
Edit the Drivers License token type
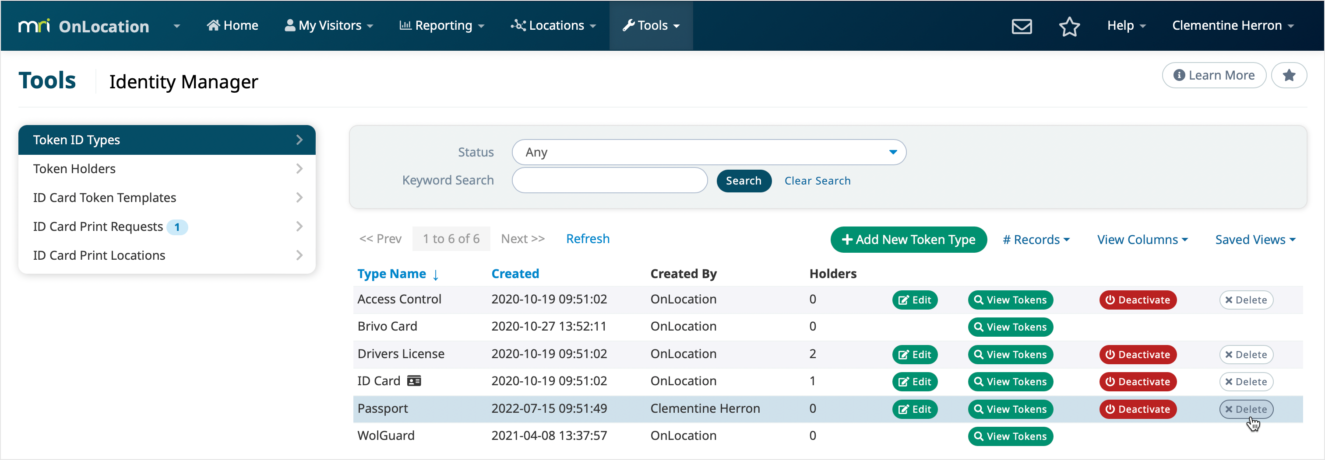click(x=915, y=355)
